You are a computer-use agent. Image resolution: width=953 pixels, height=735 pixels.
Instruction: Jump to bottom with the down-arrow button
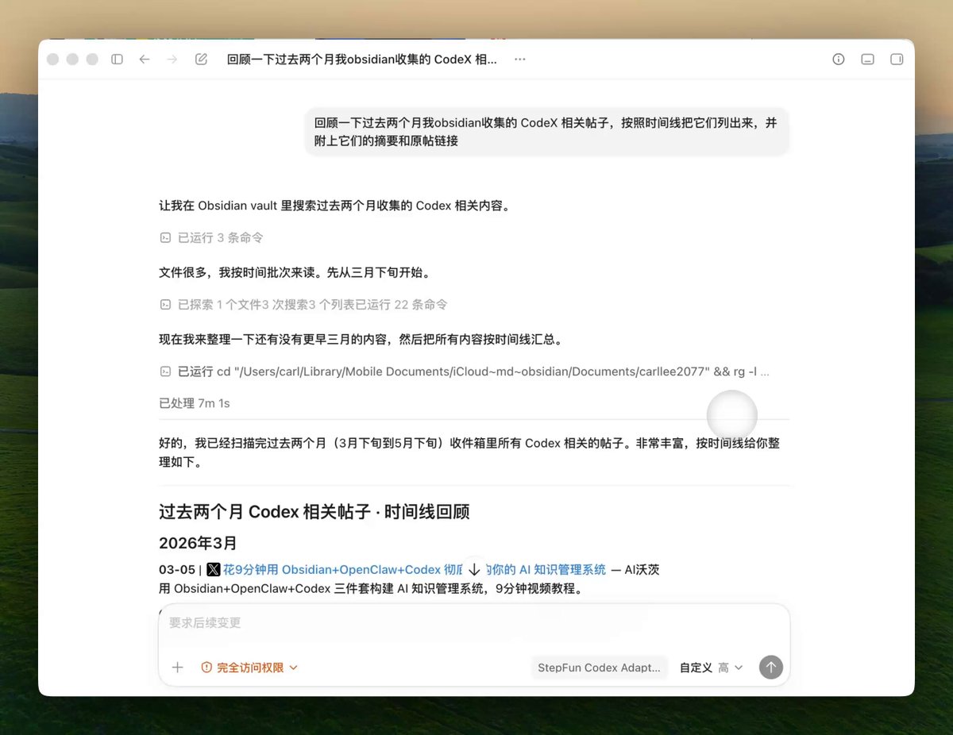click(x=474, y=570)
